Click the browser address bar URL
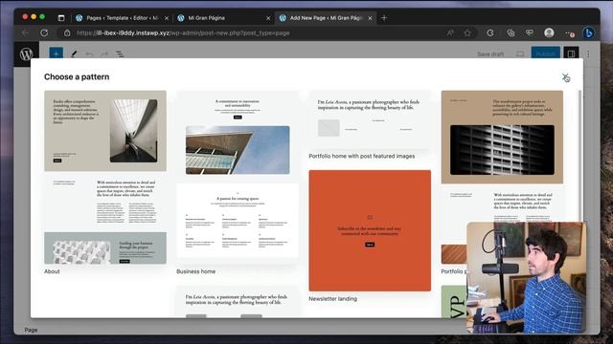 click(183, 33)
